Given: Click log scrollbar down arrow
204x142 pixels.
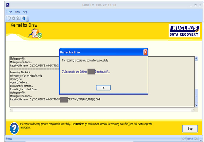Looking at the screenshot, I should pyautogui.click(x=196, y=105).
